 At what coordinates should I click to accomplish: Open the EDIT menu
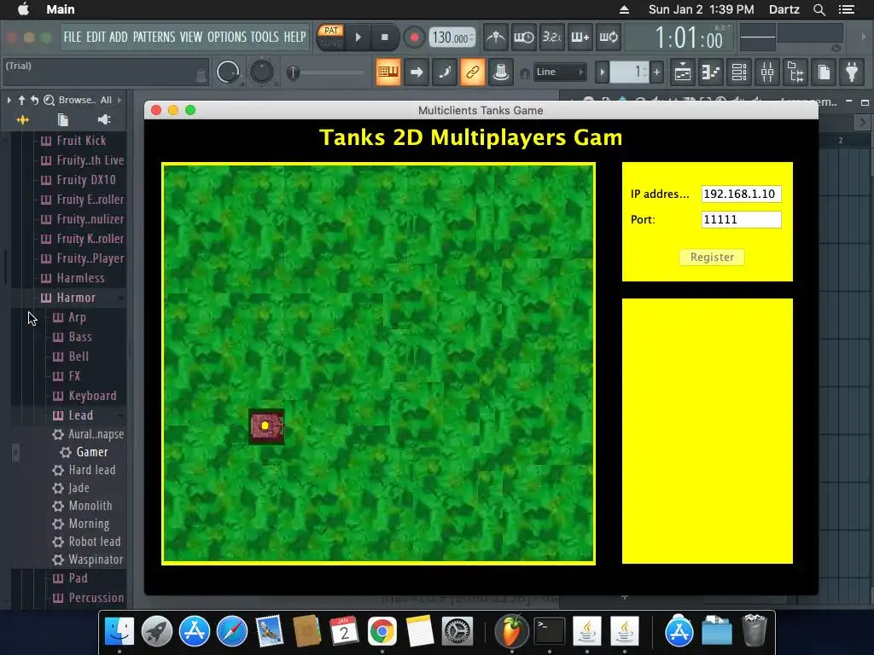(96, 37)
